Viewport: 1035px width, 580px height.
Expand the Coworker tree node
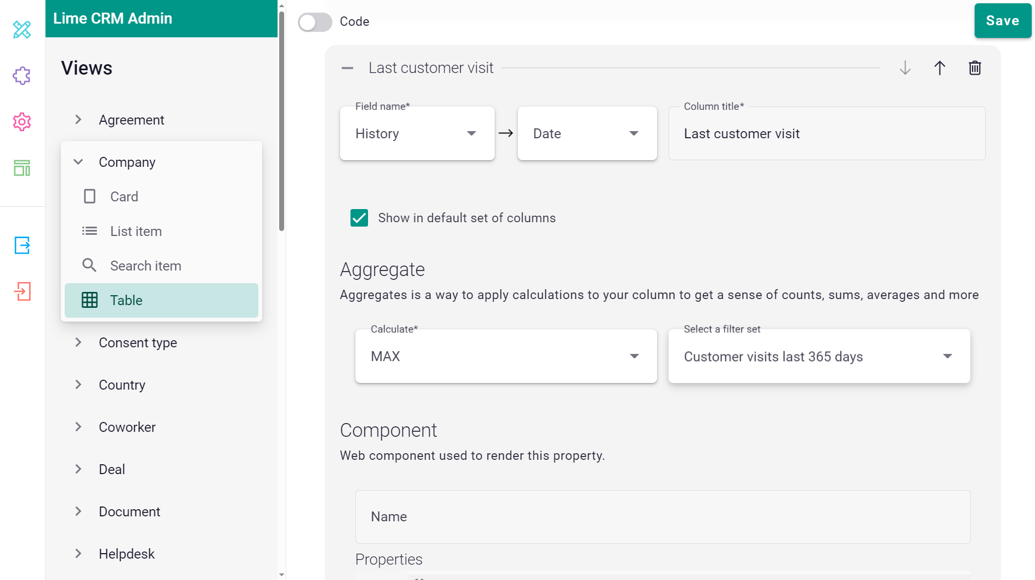78,427
